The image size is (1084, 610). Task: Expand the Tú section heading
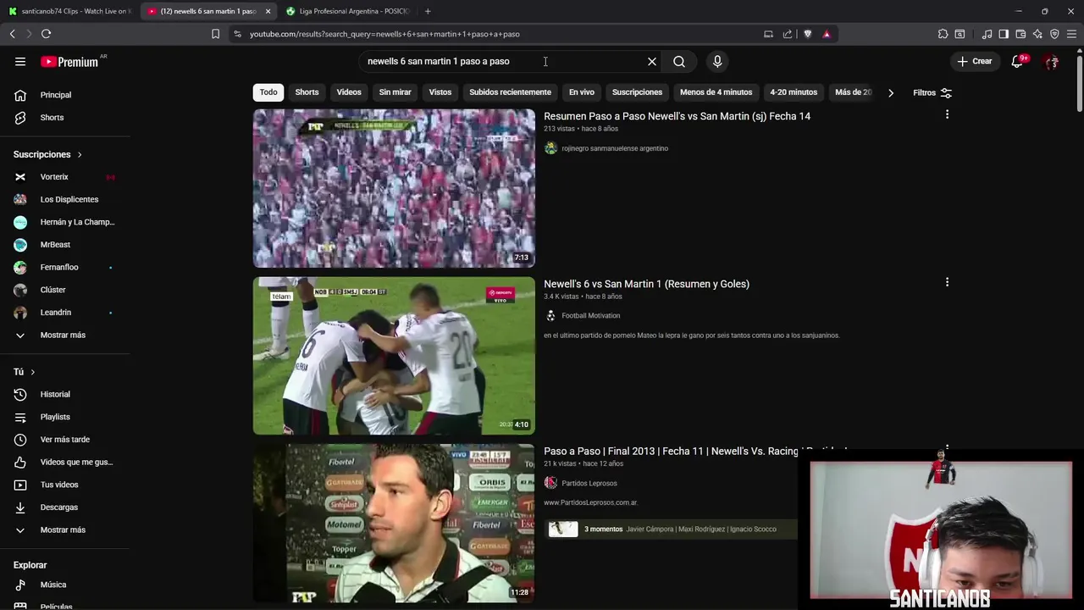tap(24, 372)
